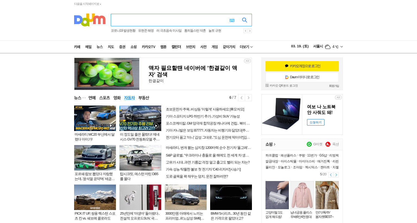
Task: Play the Maserati MC20 video thumbnail
Action: click(x=95, y=118)
